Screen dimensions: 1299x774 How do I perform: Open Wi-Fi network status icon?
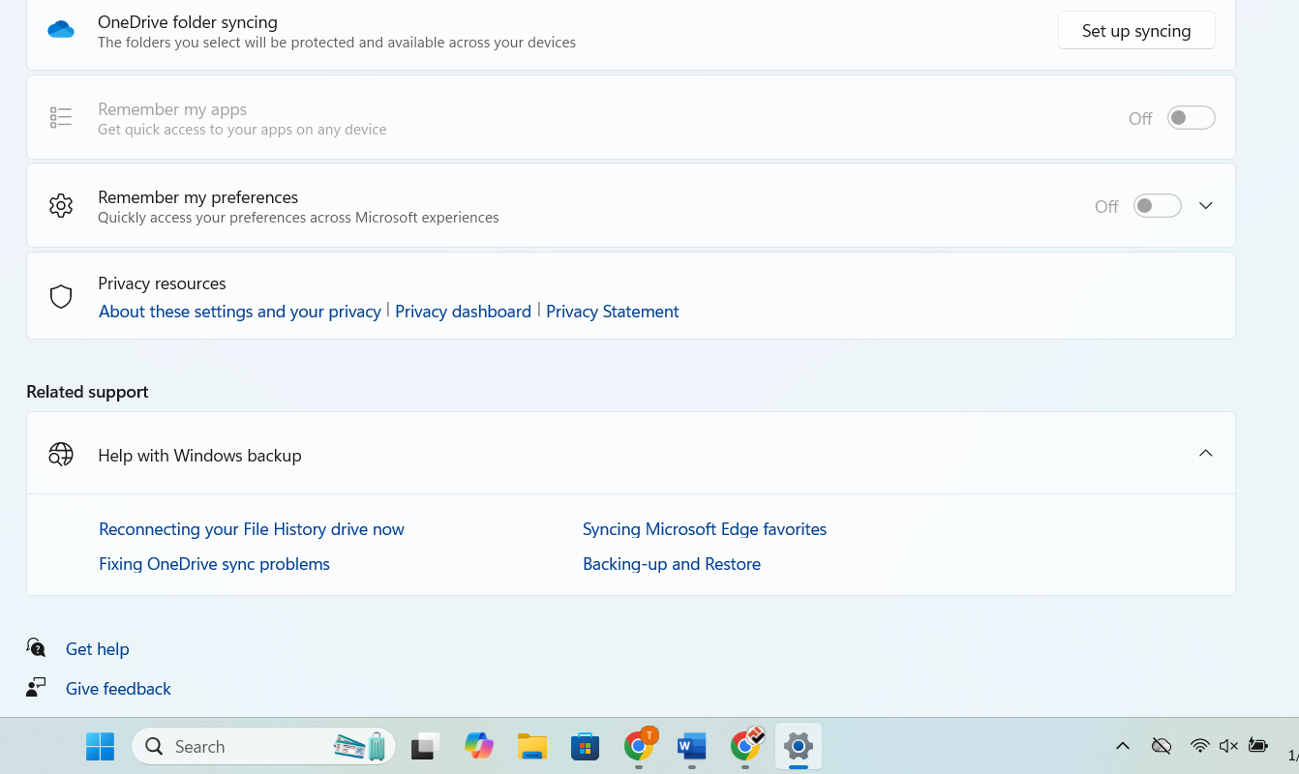[x=1199, y=746]
